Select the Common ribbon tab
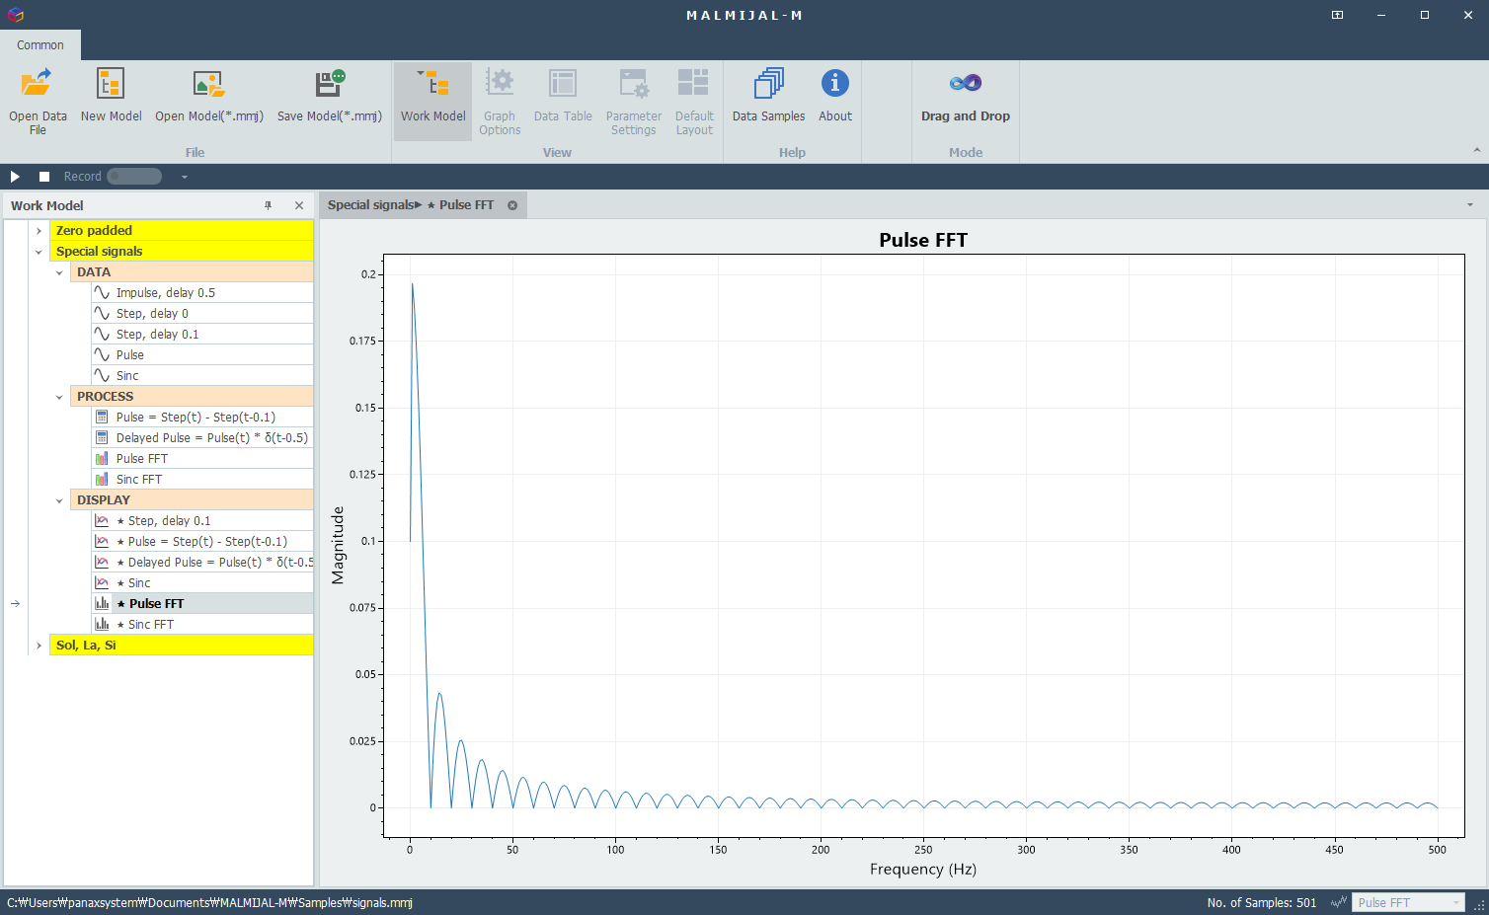The height and width of the screenshot is (915, 1489). [40, 44]
